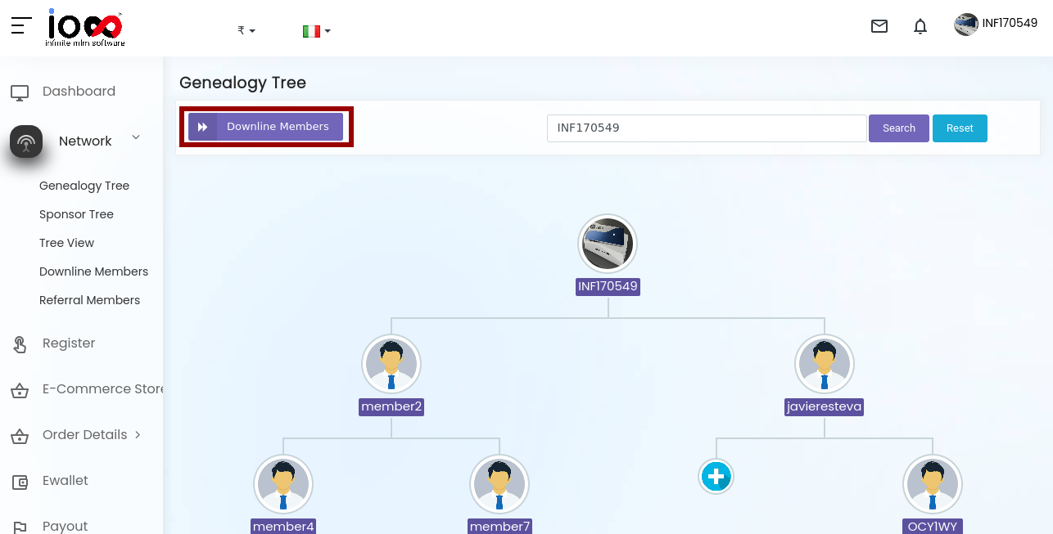Expand the Order Details chevron

[x=138, y=435]
